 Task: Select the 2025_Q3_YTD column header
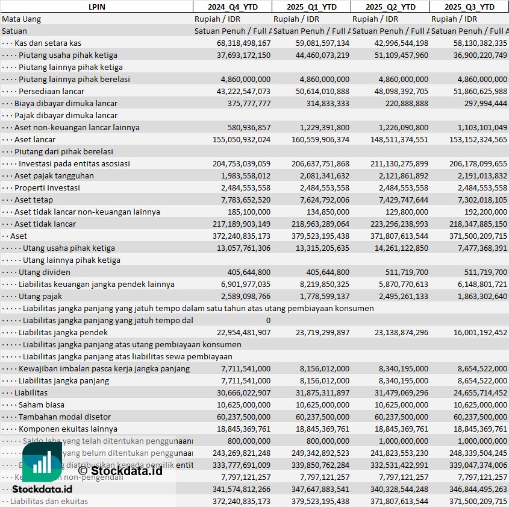coord(469,7)
